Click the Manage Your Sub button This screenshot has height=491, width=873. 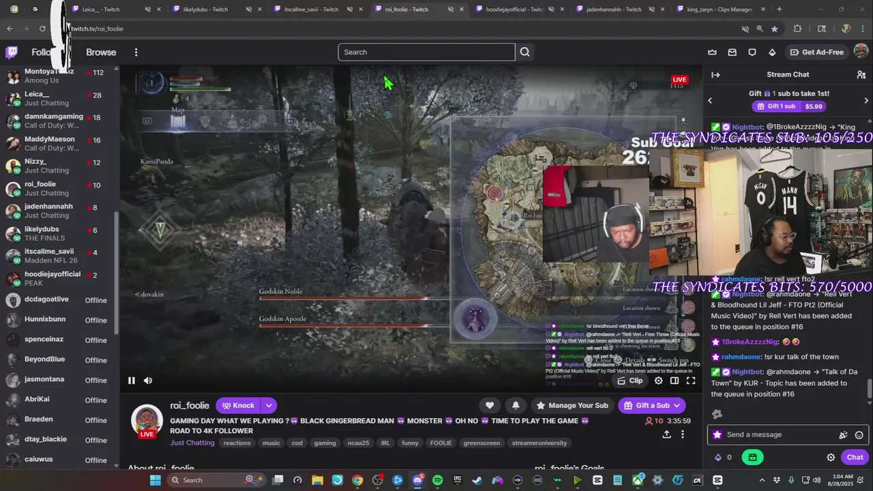pyautogui.click(x=572, y=405)
